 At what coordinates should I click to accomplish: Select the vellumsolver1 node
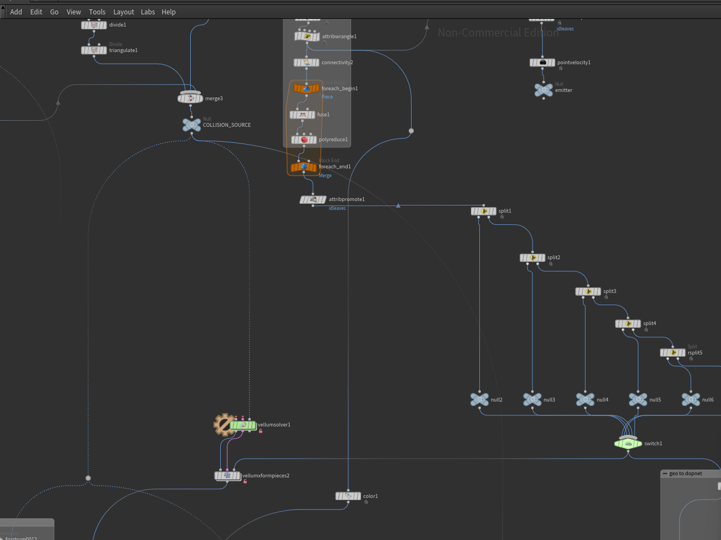(x=243, y=425)
